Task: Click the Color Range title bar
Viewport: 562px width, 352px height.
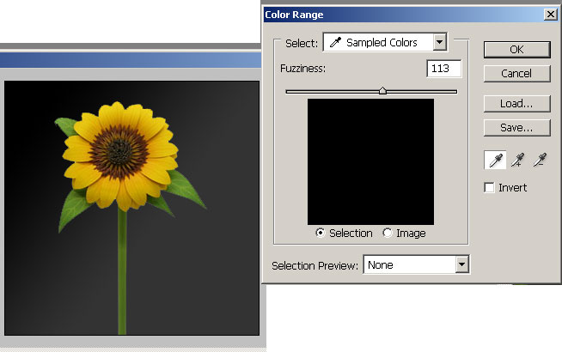Action: pyautogui.click(x=411, y=15)
